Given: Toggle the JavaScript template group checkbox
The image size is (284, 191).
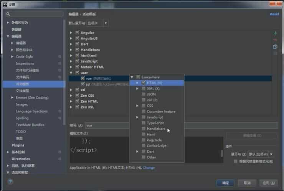Looking at the screenshot, I should (78, 61).
